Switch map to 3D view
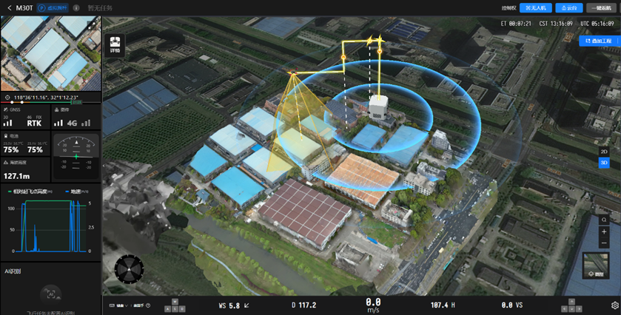Screen dimensions: 621x315 pyautogui.click(x=603, y=162)
